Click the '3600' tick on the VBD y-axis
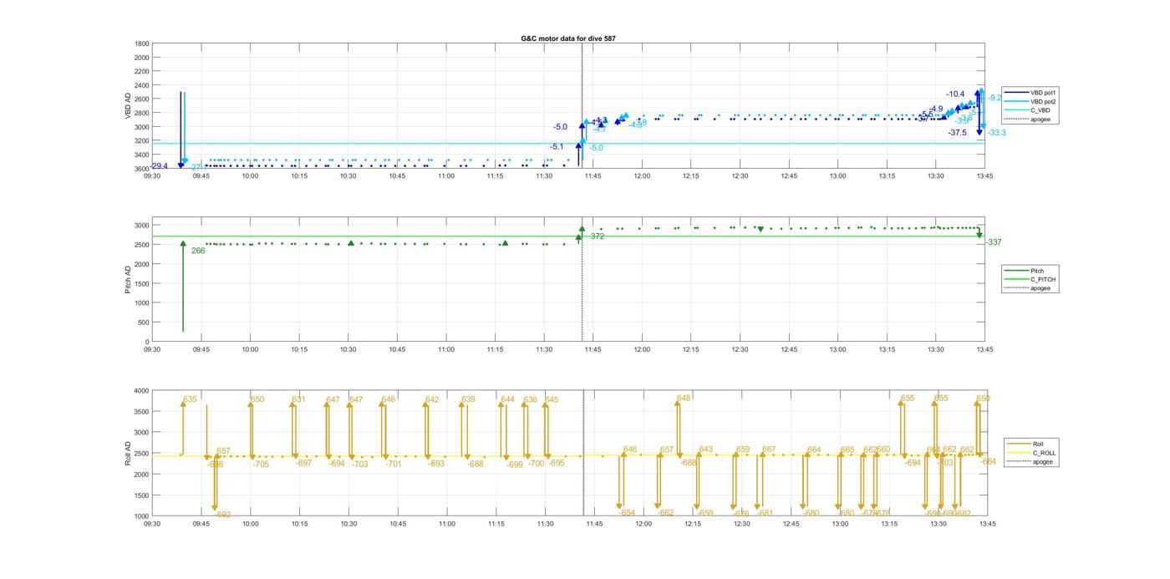 142,168
